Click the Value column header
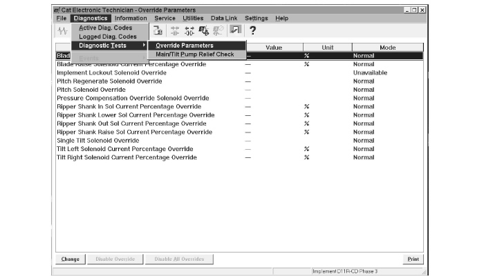 pos(274,48)
